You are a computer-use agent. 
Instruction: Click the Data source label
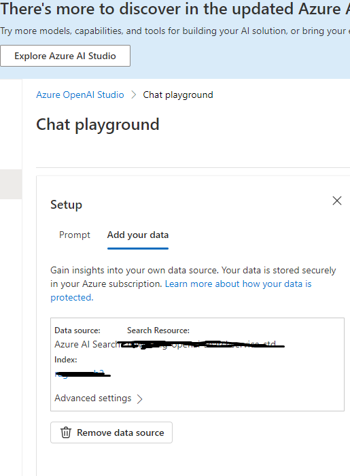[x=77, y=330]
